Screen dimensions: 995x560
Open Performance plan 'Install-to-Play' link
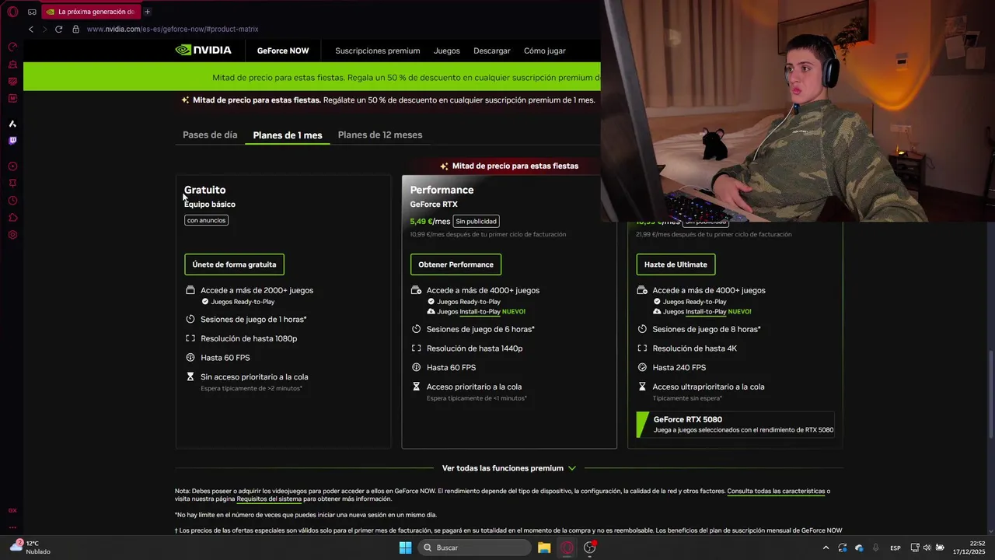click(480, 311)
